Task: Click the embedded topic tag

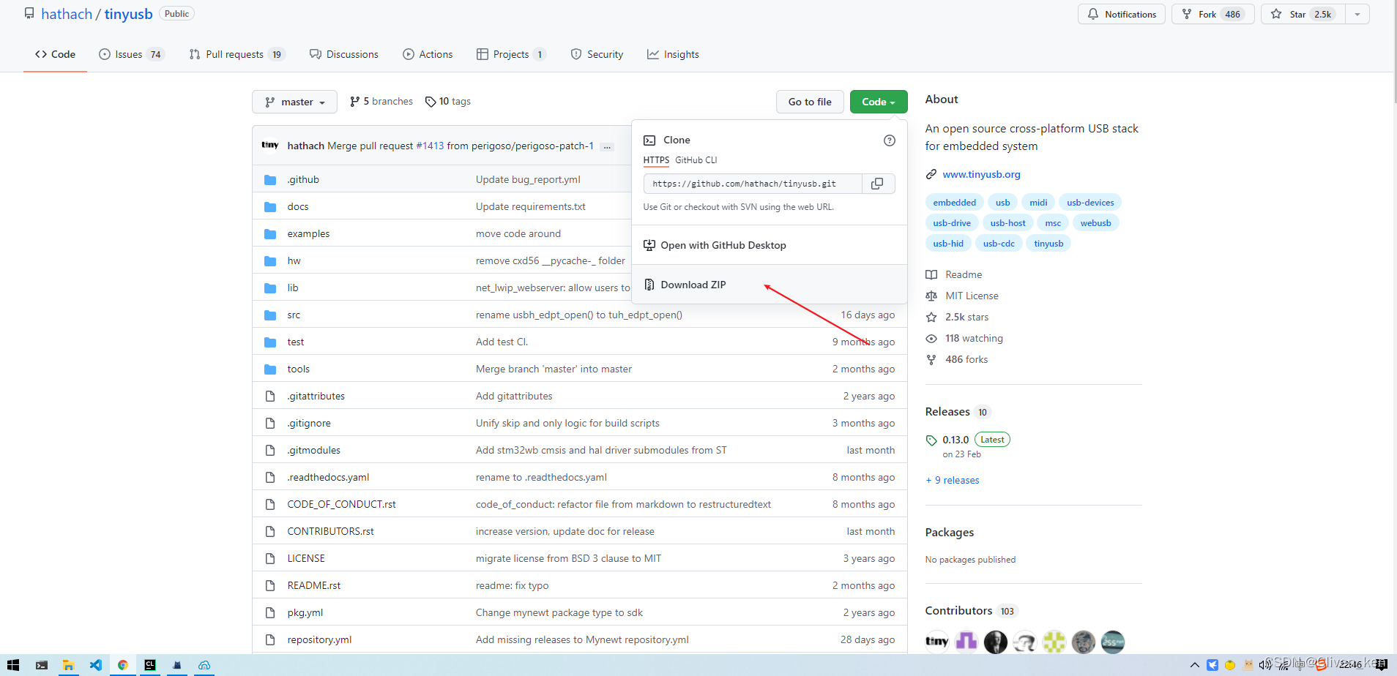Action: 954,203
